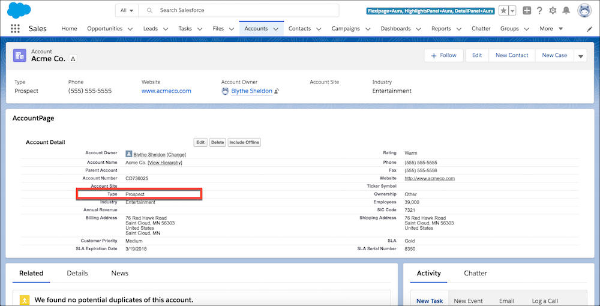The image size is (600, 306).
Task: Switch to the News tab
Action: [120, 273]
